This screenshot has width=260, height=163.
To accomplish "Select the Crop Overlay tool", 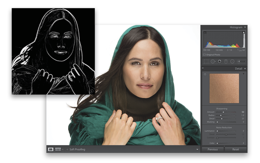I will pyautogui.click(x=206, y=61).
